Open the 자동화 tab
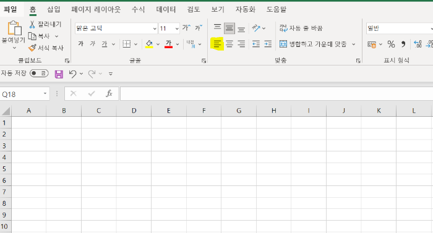The width and height of the screenshot is (433, 233). point(245,9)
